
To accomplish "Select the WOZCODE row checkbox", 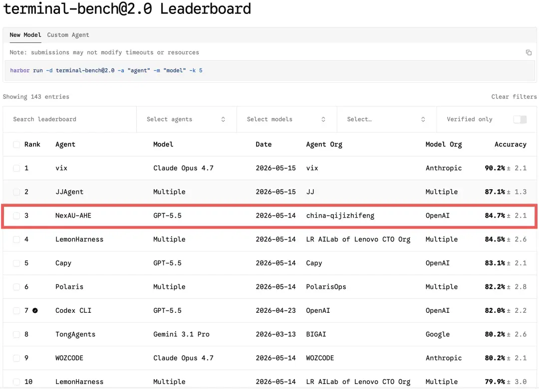I will pos(16,358).
